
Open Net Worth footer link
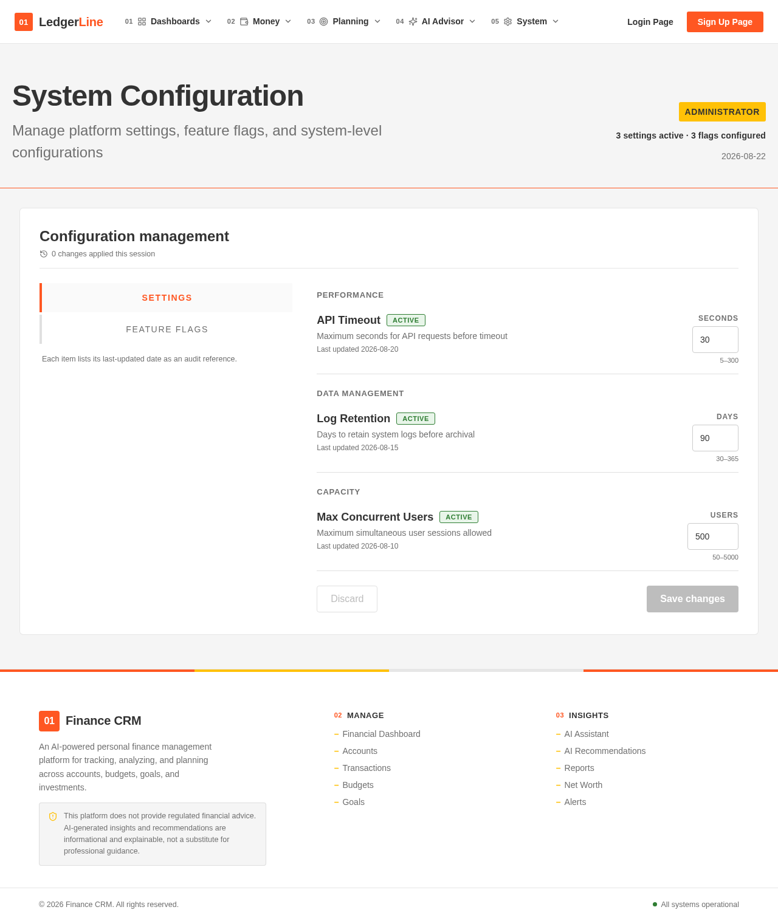[583, 785]
